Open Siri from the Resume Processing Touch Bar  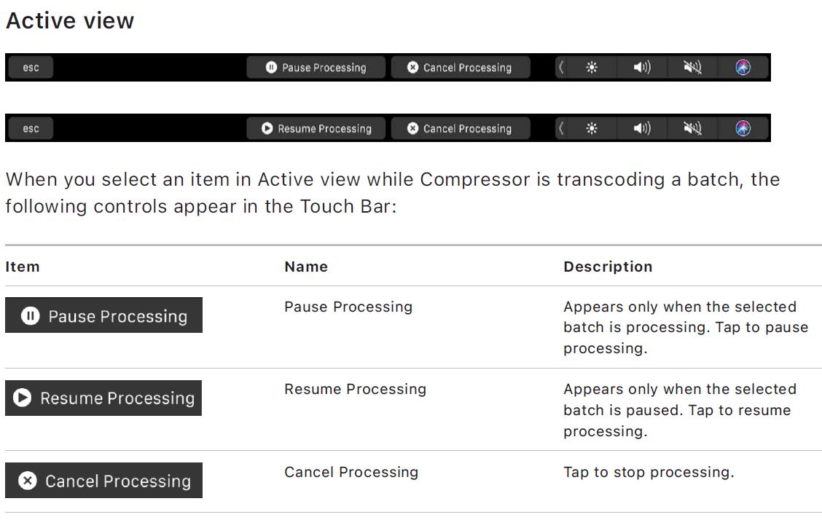(x=743, y=129)
